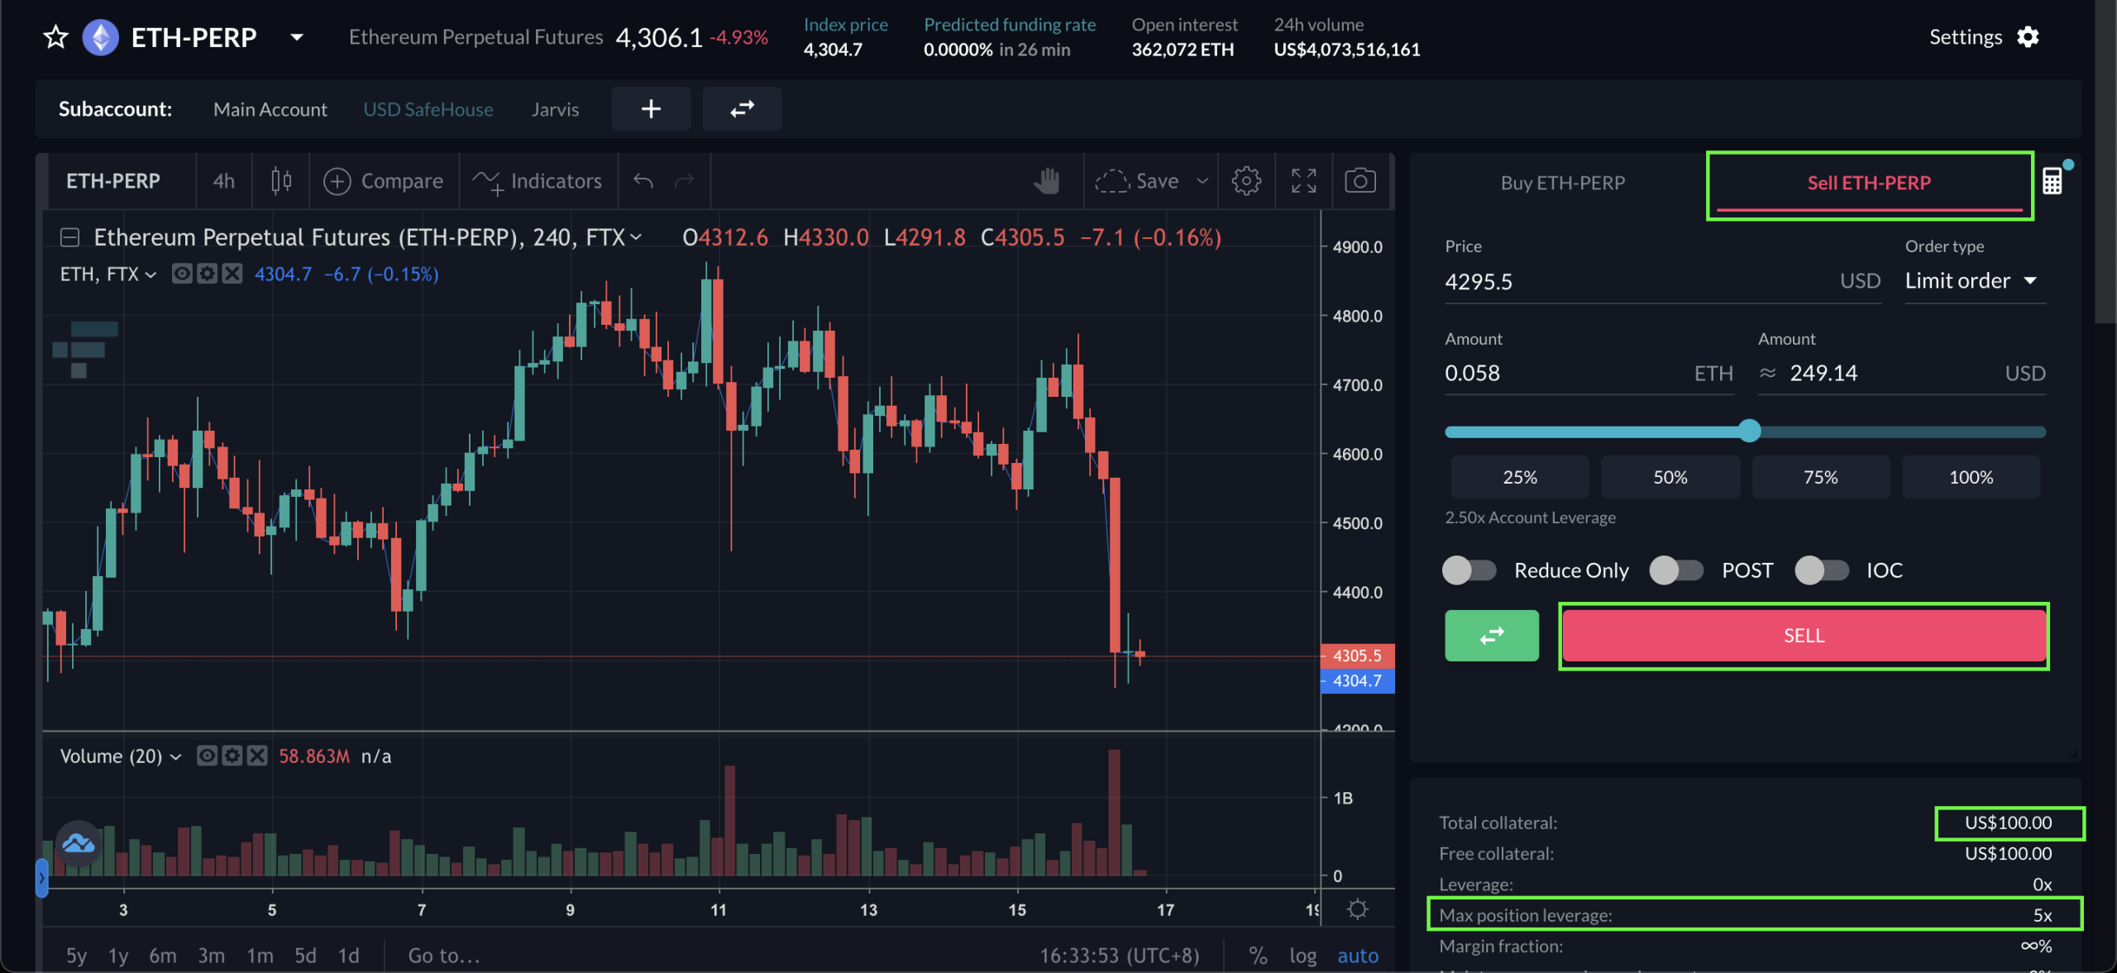Viewport: 2117px width, 973px height.
Task: Set chart range to 5d
Action: 306,956
